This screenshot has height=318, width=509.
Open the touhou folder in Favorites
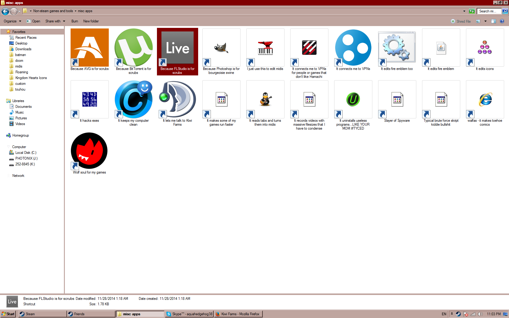click(x=17, y=89)
